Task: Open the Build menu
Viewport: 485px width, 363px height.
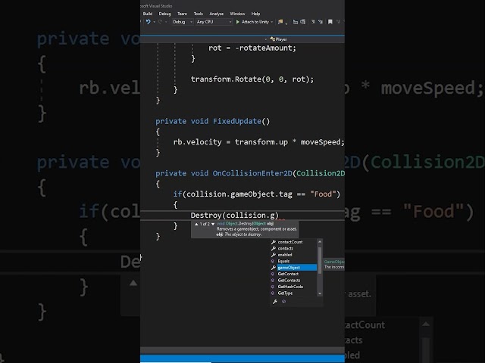Action: 148,14
